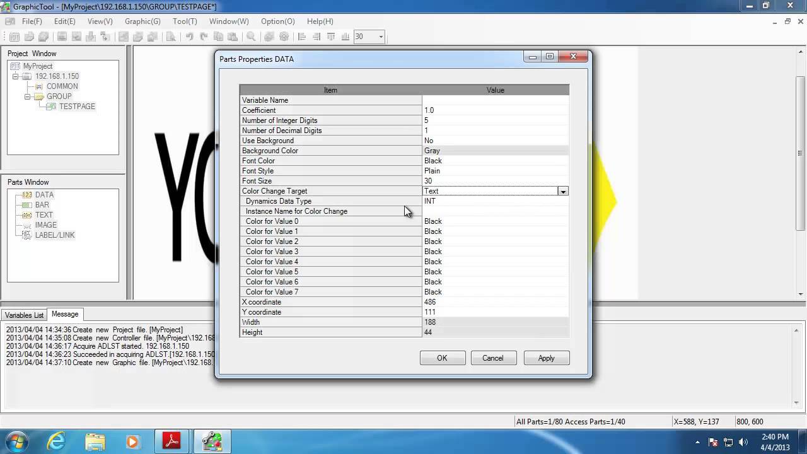Click the Color for Value 0 cell

[x=496, y=221]
